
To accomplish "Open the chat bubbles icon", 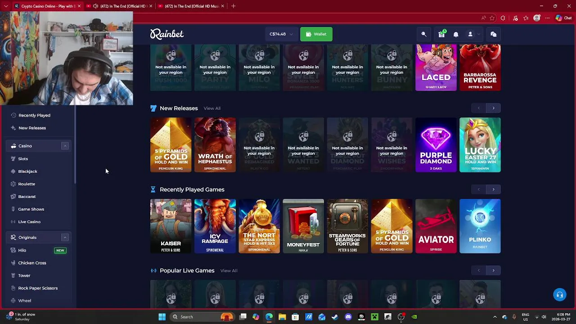I will (x=493, y=34).
